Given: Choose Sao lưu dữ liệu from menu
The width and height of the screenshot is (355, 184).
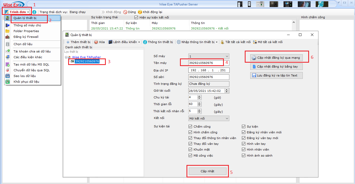Looking at the screenshot, I should coord(25,76).
